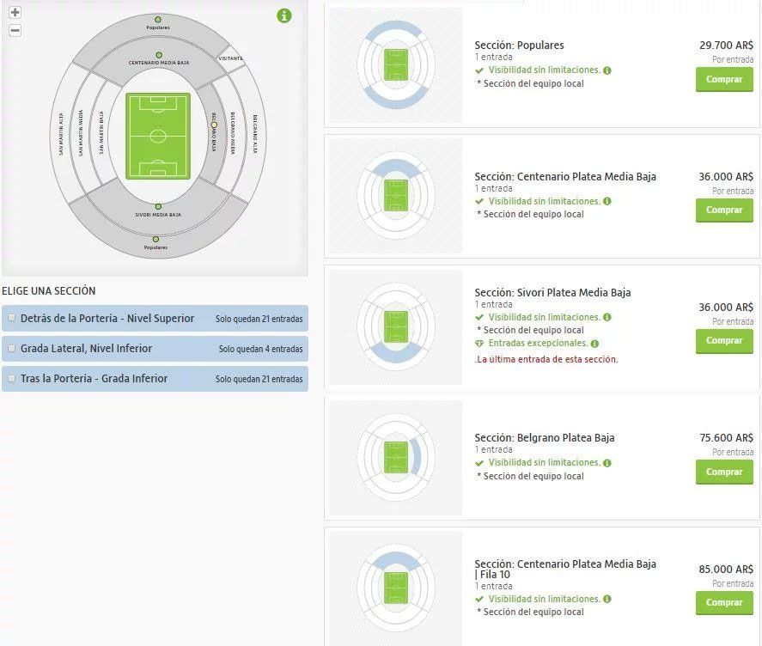This screenshot has height=646, width=762.
Task: Click green marker on Centenario Media Baja
Action: (x=158, y=53)
